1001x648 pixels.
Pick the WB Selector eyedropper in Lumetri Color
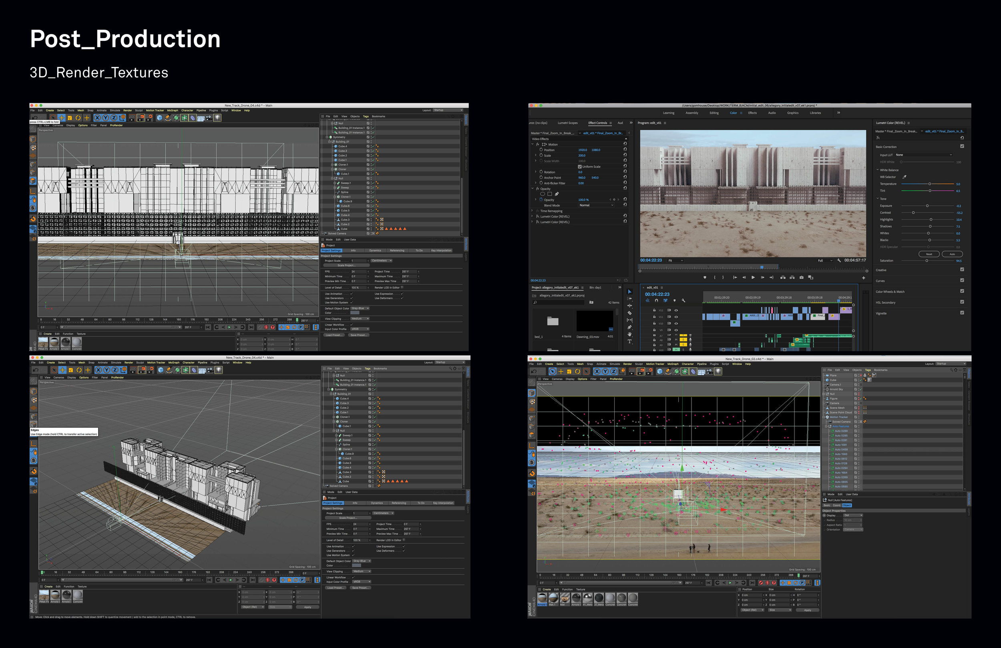904,177
